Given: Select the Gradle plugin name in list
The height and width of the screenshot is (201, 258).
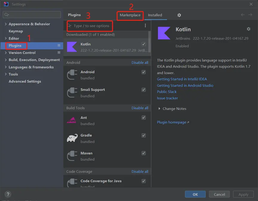Looking at the screenshot, I should tap(86, 135).
